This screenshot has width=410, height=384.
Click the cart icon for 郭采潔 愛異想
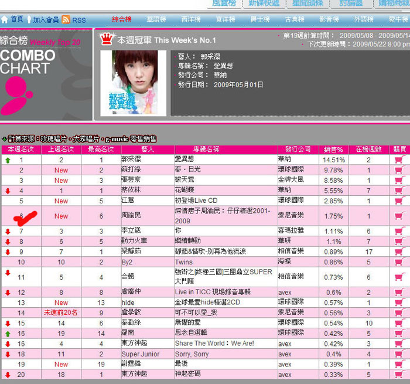pyautogui.click(x=399, y=159)
